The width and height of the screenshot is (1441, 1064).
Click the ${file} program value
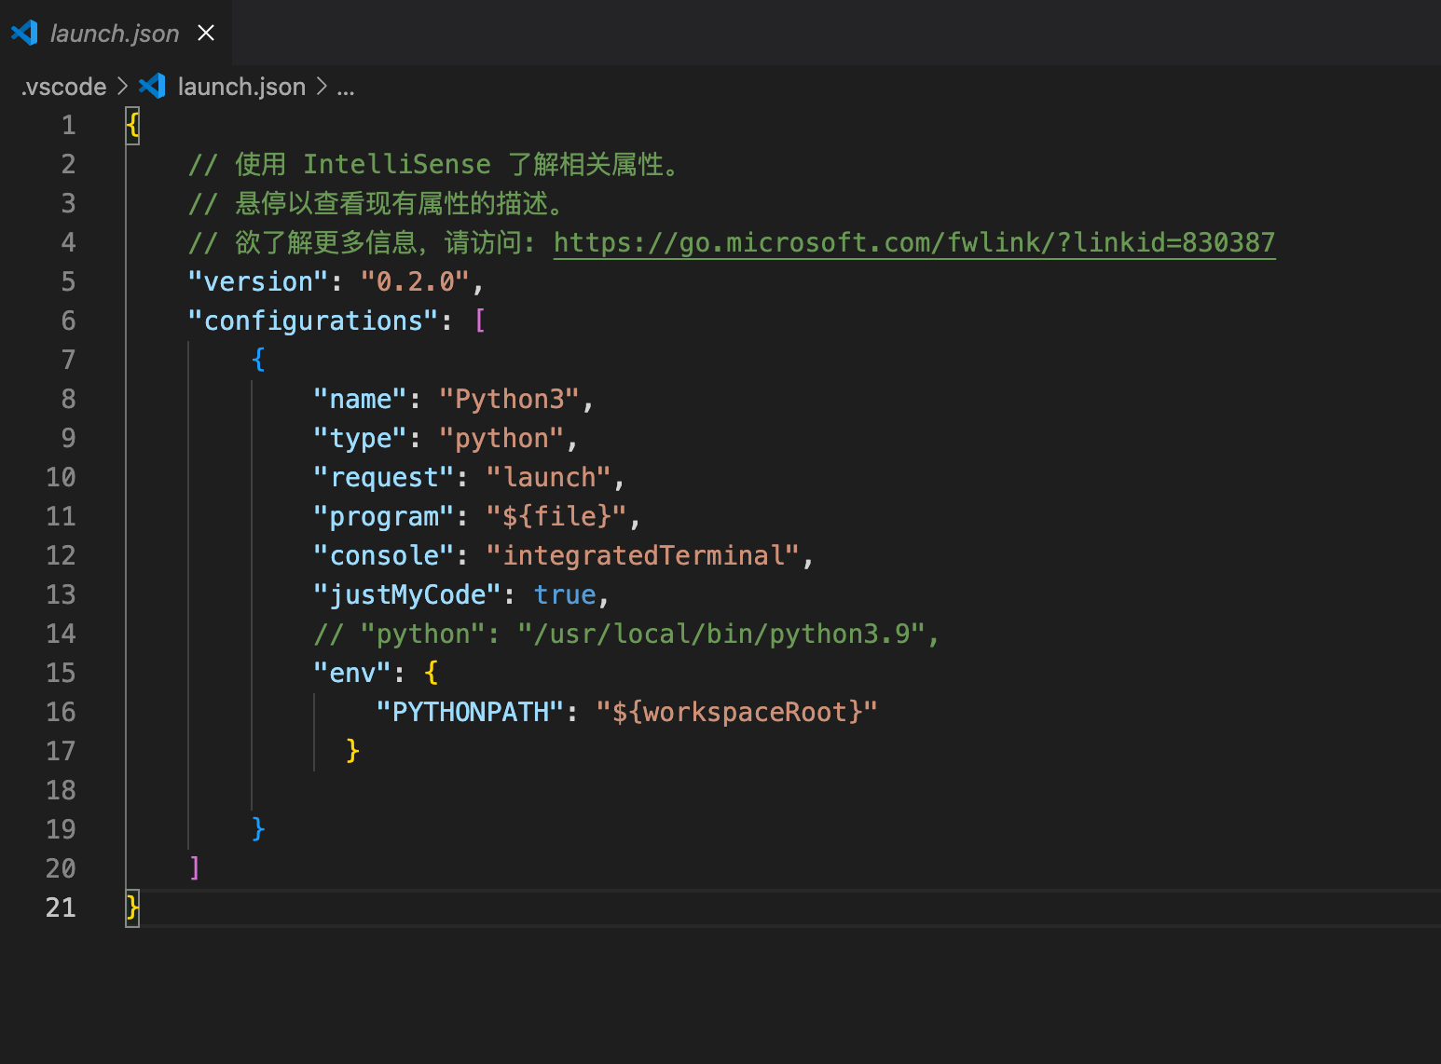557,516
